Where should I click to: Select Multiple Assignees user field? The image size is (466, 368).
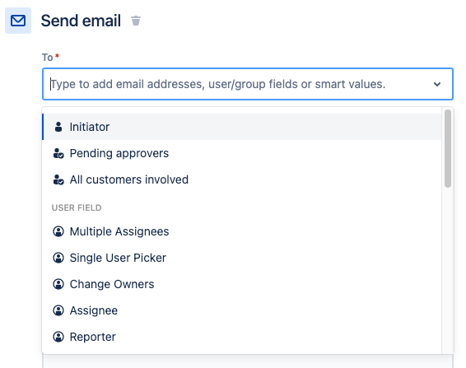click(242, 231)
